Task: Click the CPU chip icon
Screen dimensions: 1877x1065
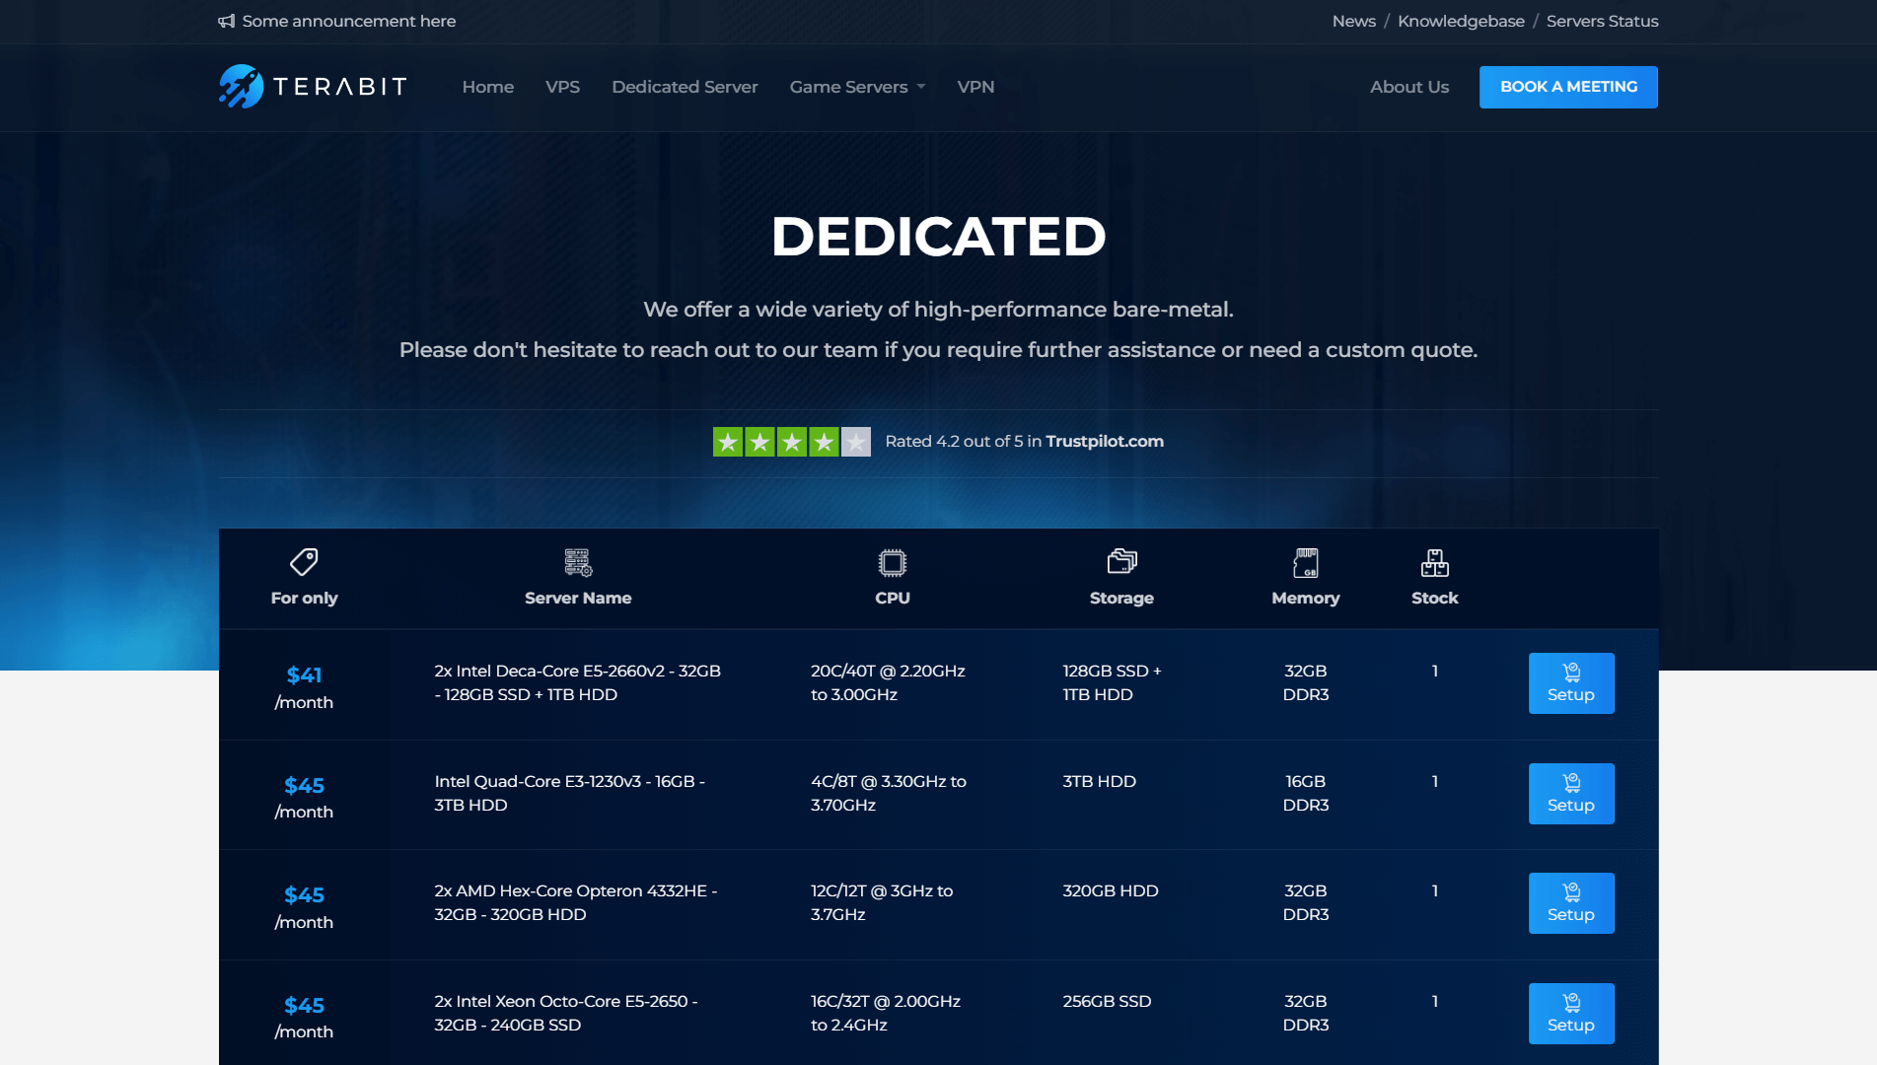Action: [892, 562]
